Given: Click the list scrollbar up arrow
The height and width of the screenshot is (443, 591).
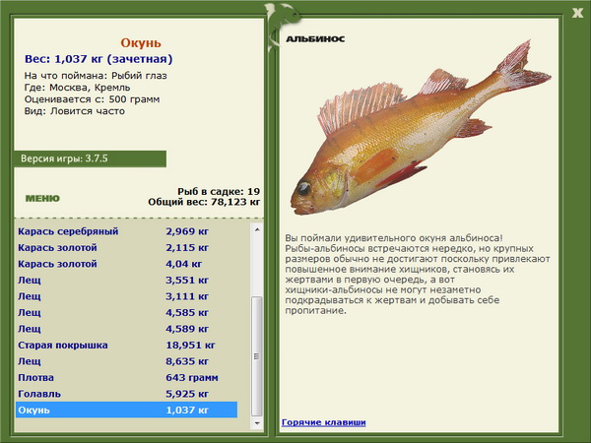Looking at the screenshot, I should coord(257,229).
